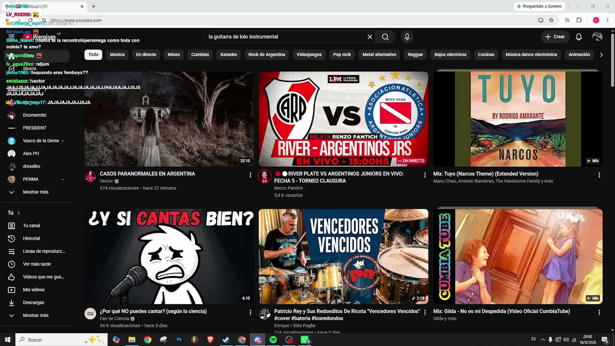This screenshot has width=615, height=346.
Task: Open the Chrome profile avatar button
Action: (x=596, y=20)
